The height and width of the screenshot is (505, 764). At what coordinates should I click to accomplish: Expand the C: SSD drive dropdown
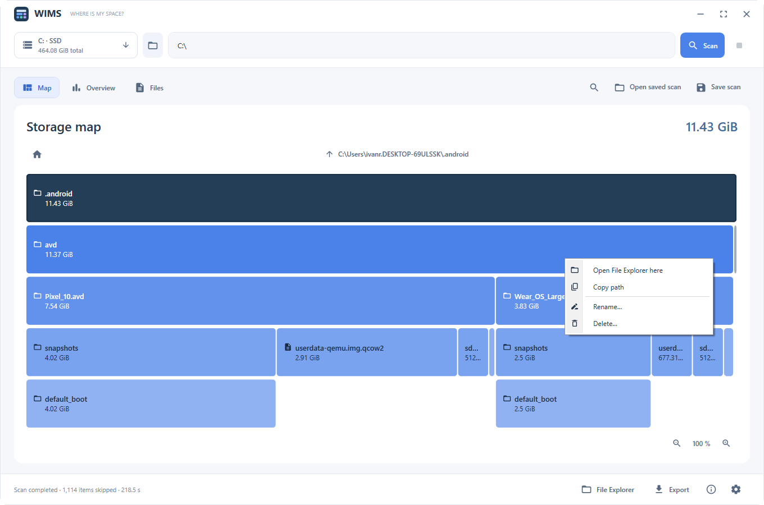pos(76,45)
